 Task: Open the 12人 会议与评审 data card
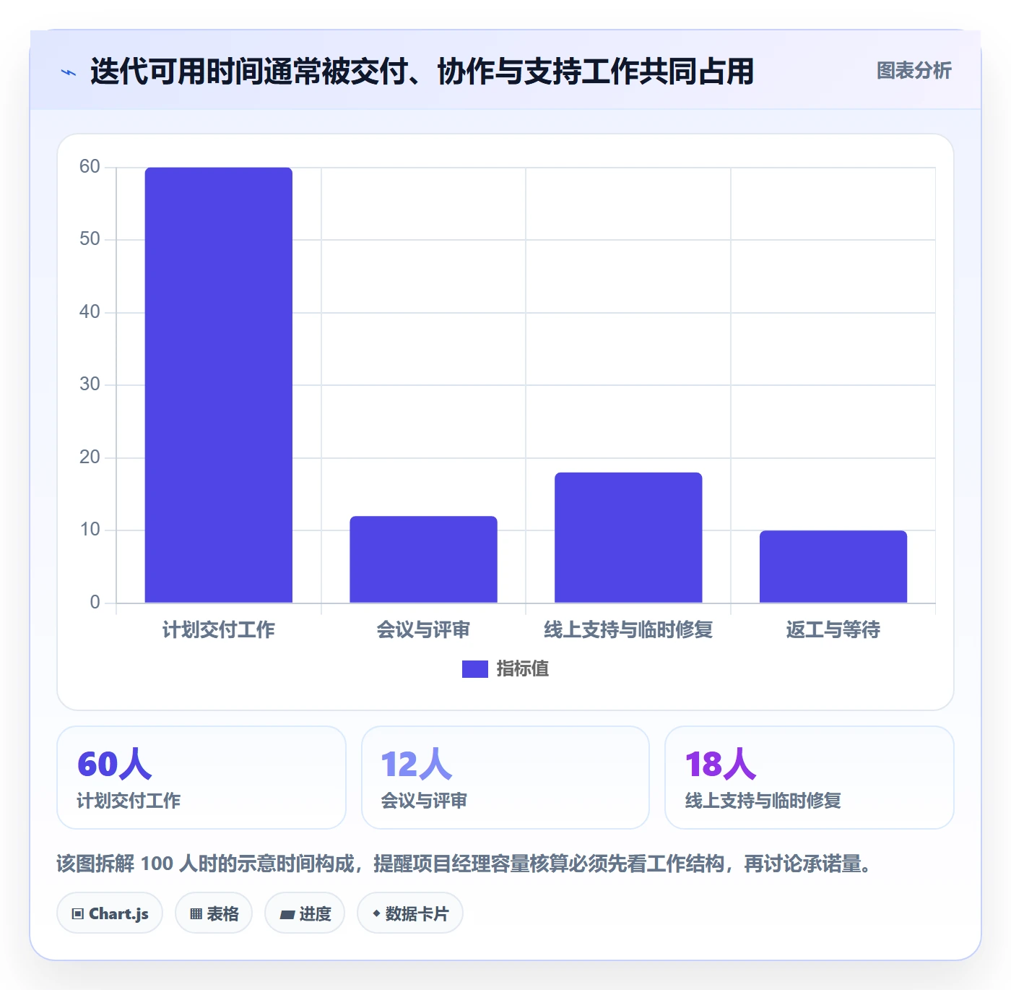coord(506,778)
